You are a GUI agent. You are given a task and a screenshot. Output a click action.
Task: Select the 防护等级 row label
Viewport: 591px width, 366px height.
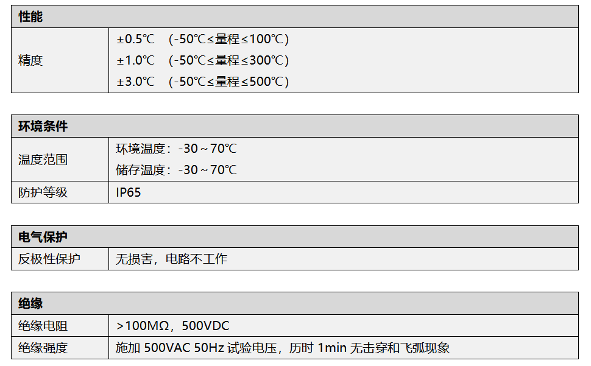pyautogui.click(x=43, y=192)
